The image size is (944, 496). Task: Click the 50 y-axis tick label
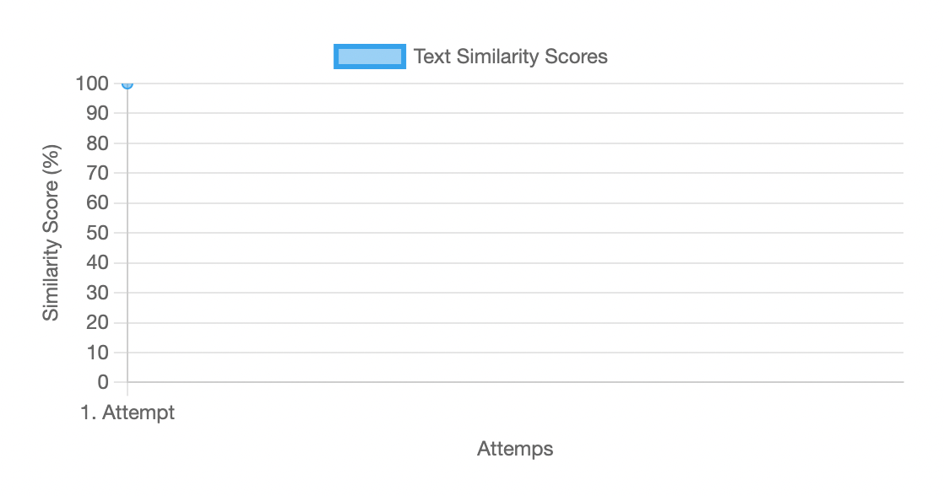click(99, 233)
